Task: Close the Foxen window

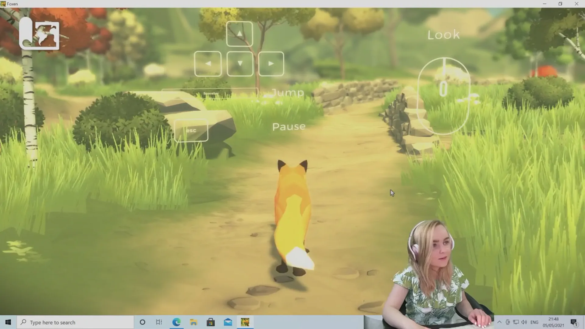Action: pos(576,4)
